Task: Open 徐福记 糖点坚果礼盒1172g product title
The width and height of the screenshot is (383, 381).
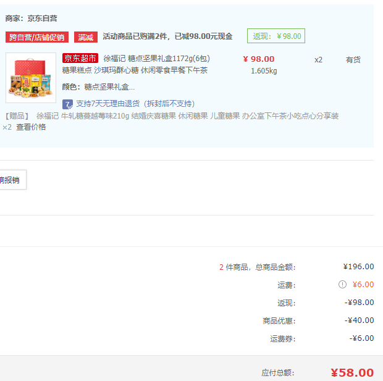Action: pos(156,59)
